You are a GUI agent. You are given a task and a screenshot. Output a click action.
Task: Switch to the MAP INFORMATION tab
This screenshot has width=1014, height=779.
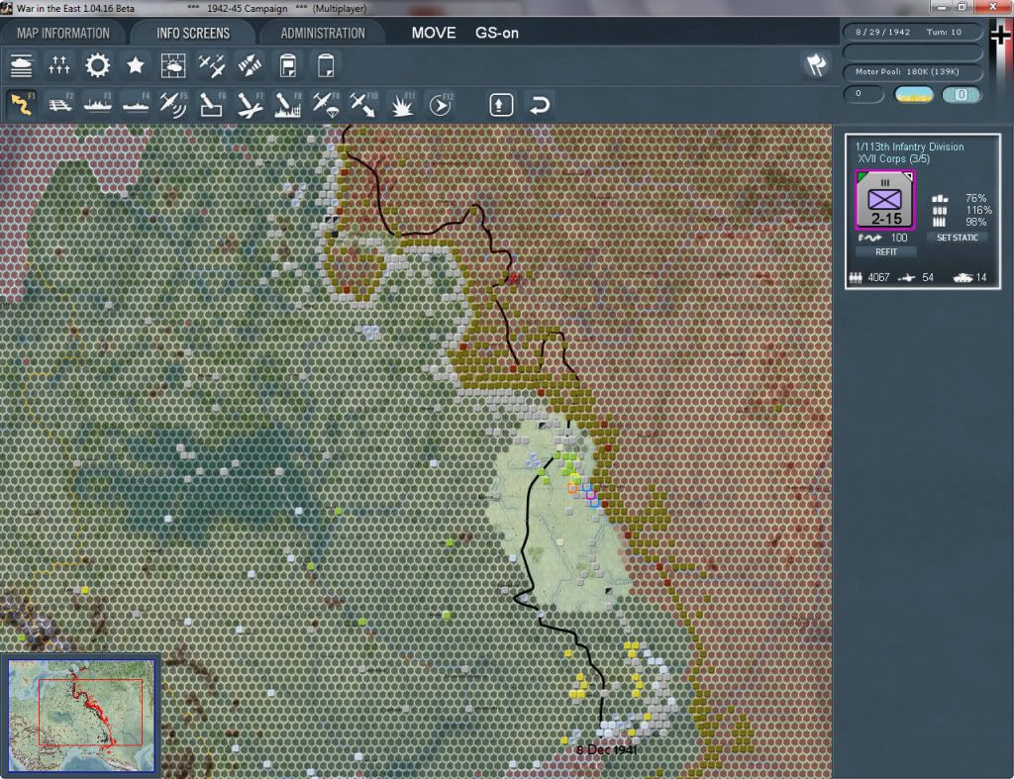[x=63, y=33]
